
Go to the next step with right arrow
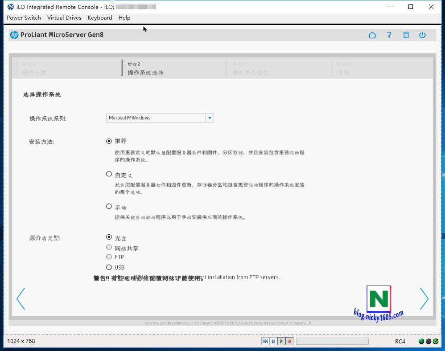[424, 298]
